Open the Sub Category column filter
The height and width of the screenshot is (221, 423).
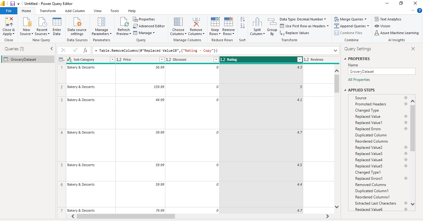click(112, 59)
